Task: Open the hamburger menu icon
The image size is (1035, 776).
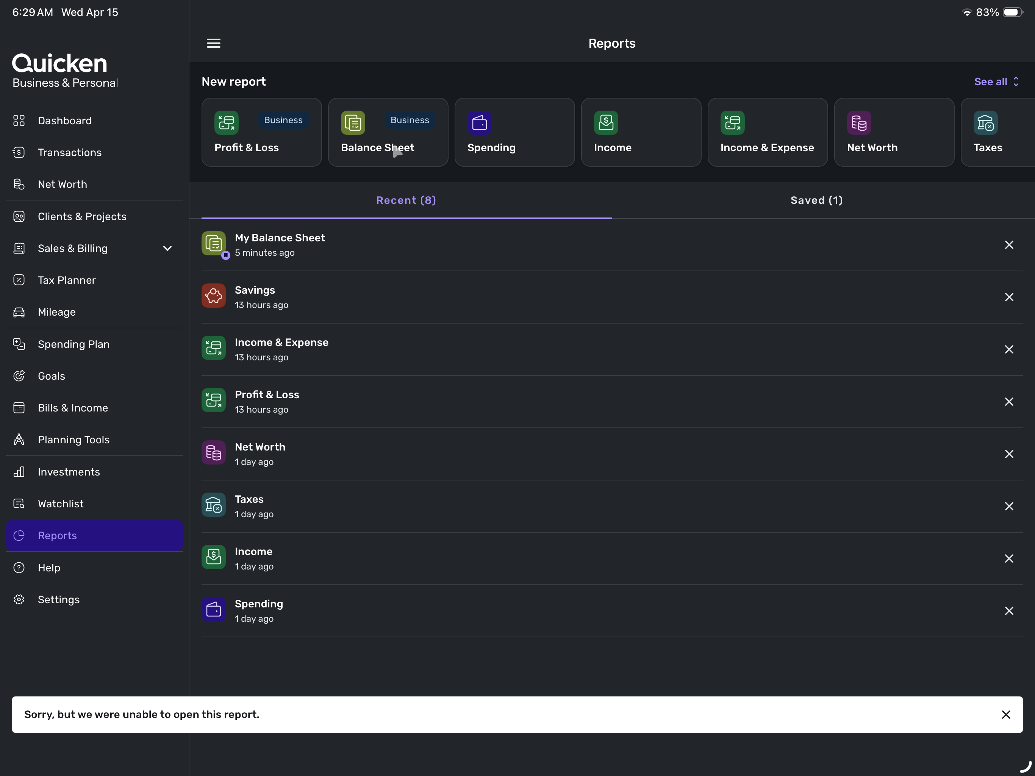Action: pos(213,43)
